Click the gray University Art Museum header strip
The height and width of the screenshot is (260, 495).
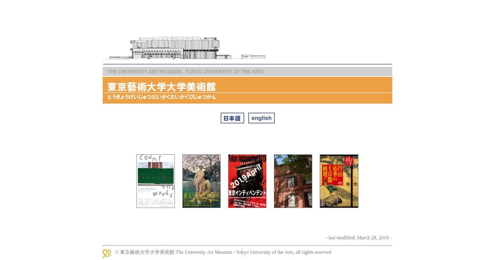point(247,72)
